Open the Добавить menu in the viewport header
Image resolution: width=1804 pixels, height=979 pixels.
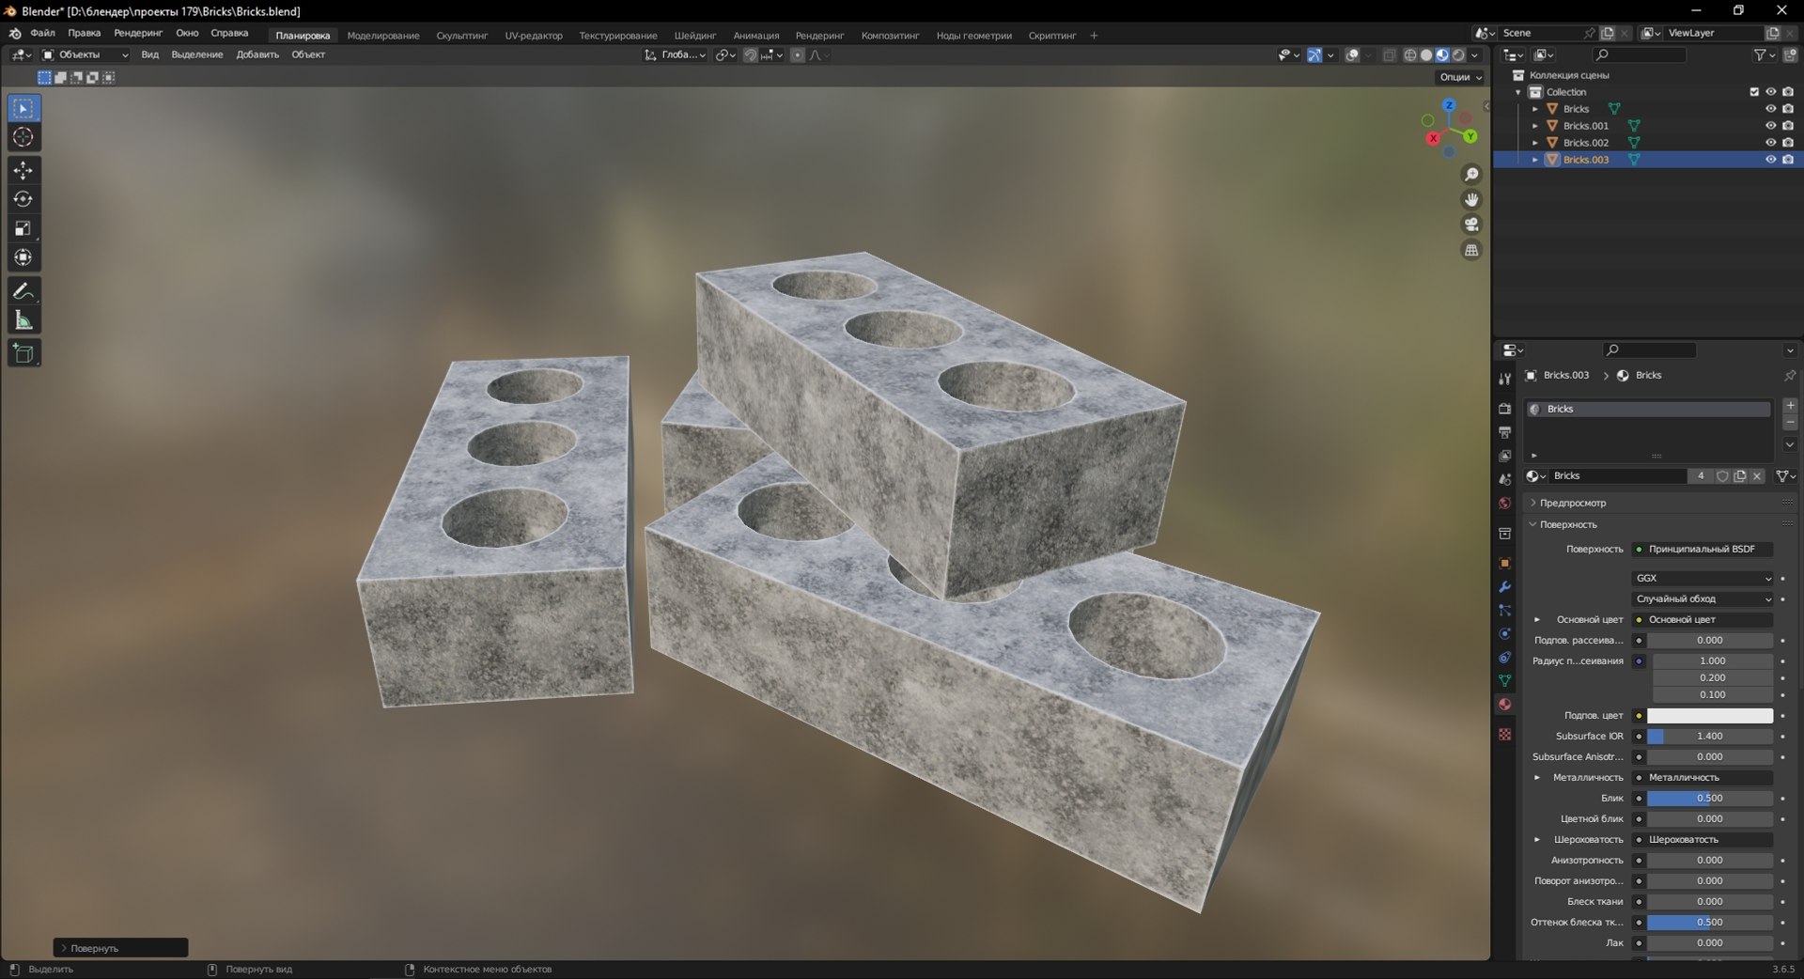pyautogui.click(x=257, y=54)
